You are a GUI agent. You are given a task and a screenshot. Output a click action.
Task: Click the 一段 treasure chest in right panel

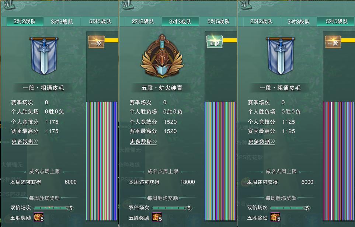(333, 42)
